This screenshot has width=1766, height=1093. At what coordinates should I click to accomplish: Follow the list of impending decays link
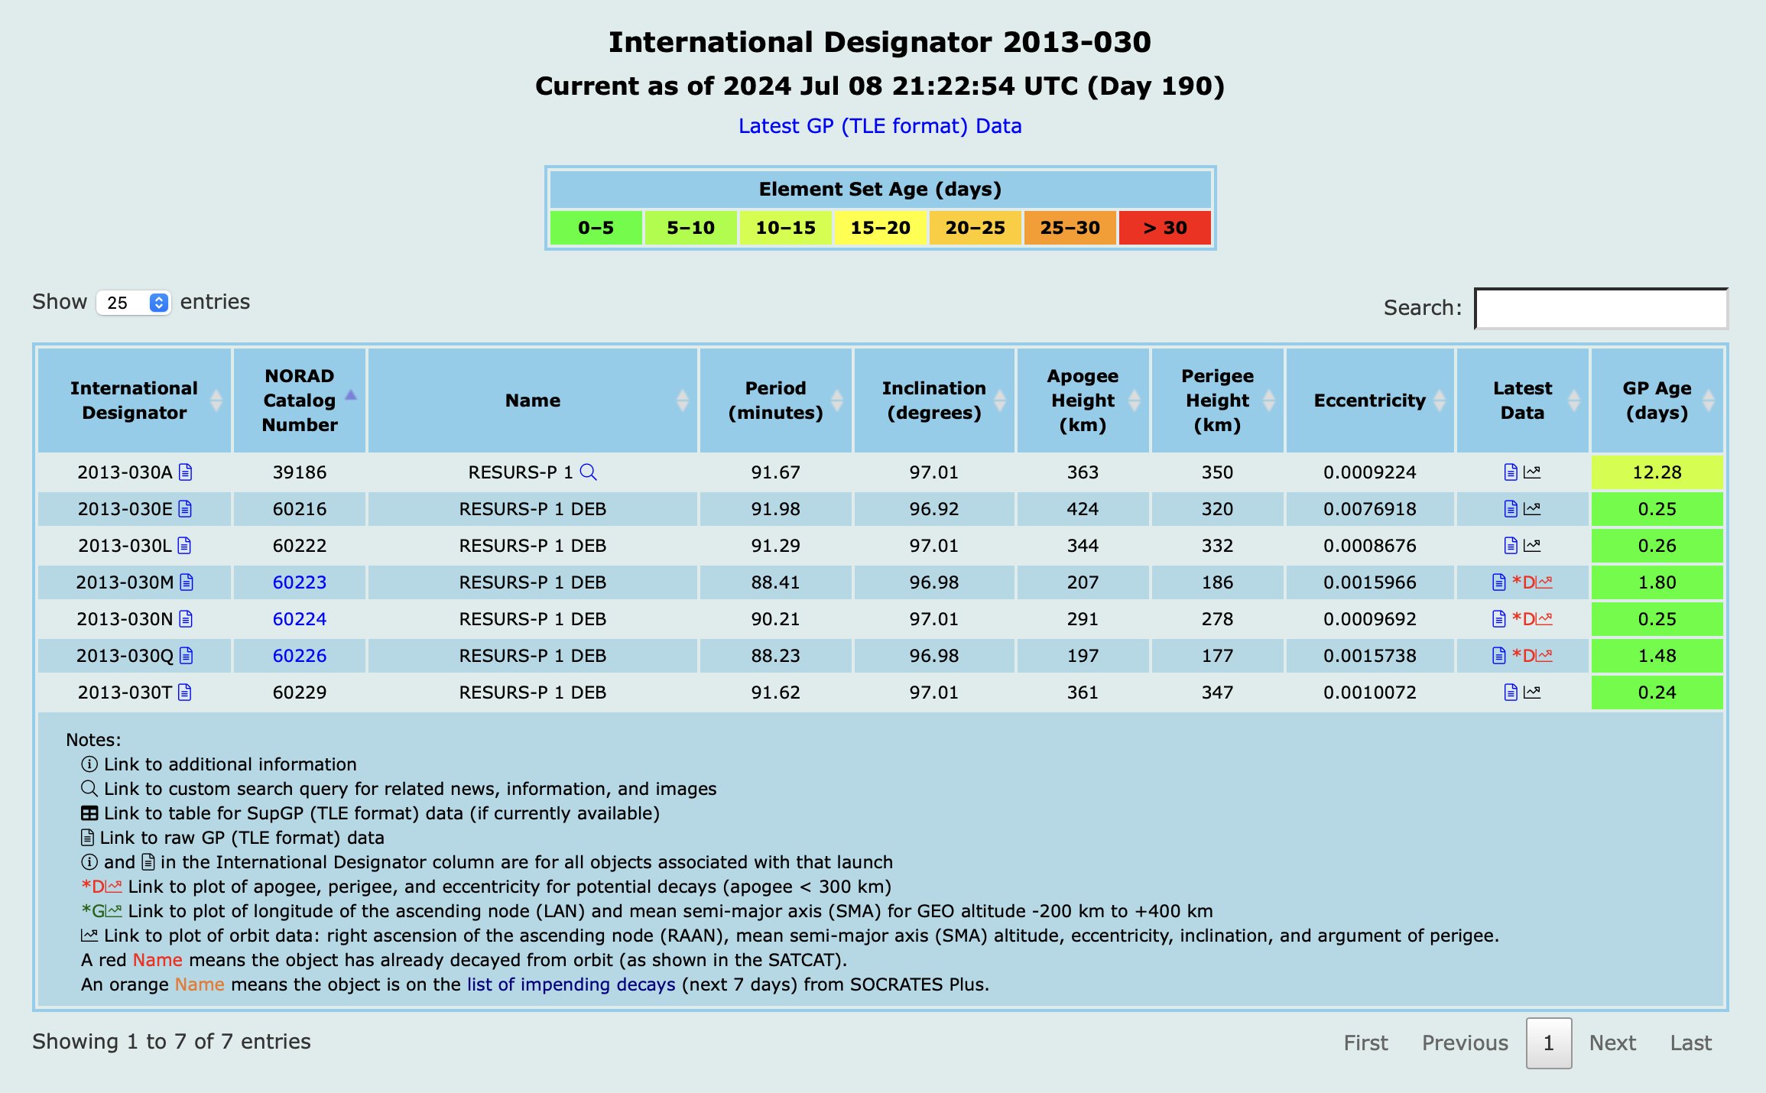tap(571, 984)
